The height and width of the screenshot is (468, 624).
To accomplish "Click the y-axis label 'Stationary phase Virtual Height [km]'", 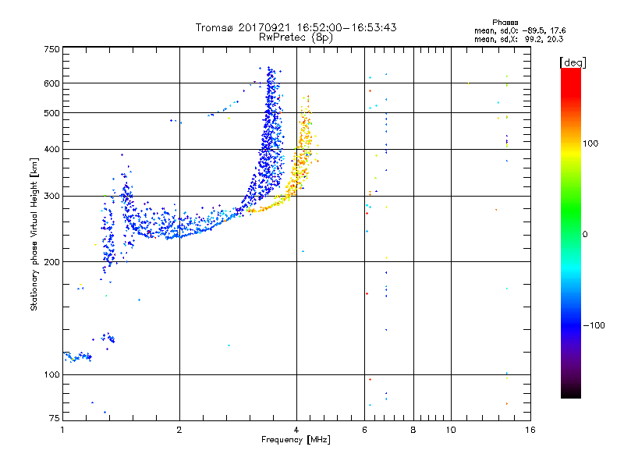I will tap(34, 234).
